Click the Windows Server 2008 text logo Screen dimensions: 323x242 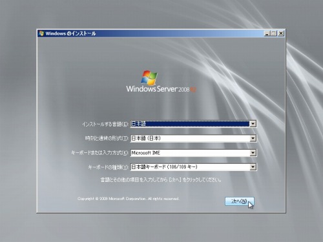point(161,89)
